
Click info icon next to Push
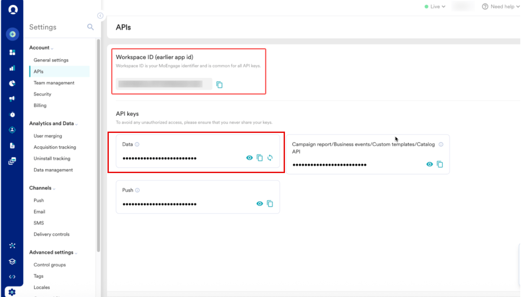click(138, 190)
